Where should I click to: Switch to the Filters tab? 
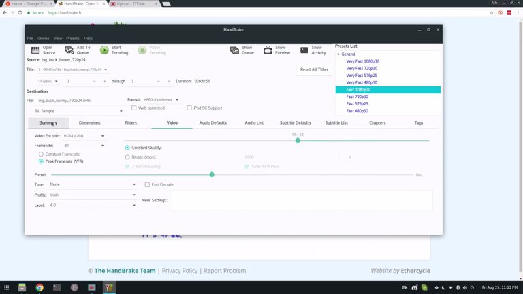click(x=131, y=122)
